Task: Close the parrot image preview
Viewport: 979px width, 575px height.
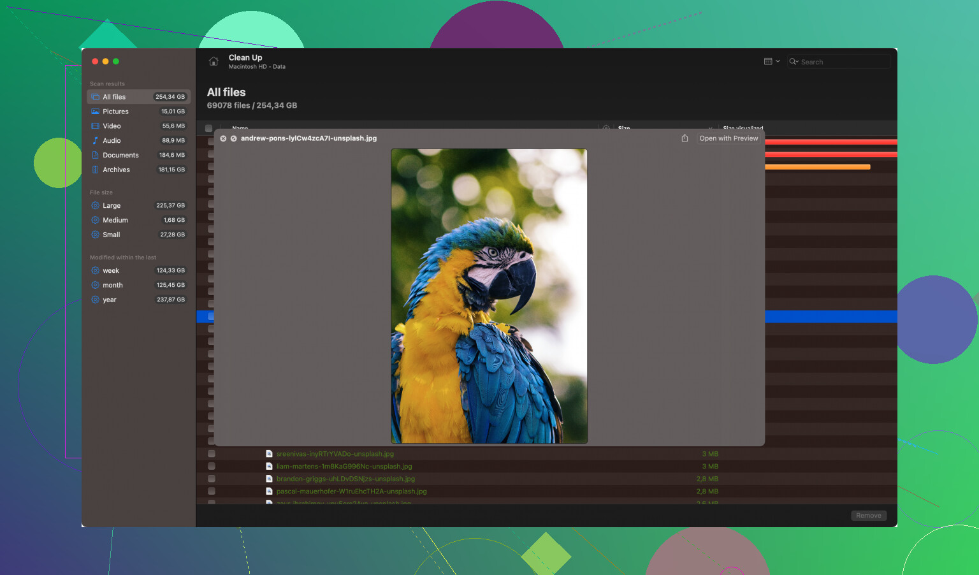Action: click(223, 138)
